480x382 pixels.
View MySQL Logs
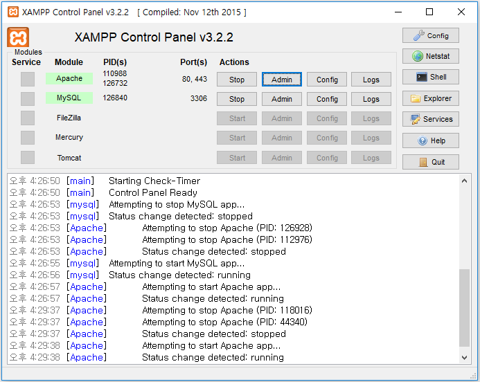[x=371, y=99]
